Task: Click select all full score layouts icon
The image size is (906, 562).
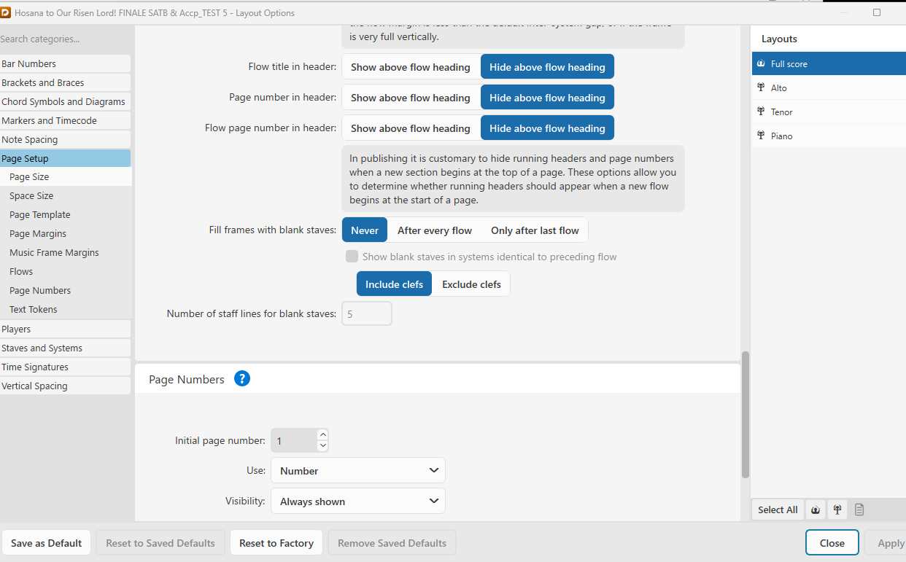Action: pos(815,510)
